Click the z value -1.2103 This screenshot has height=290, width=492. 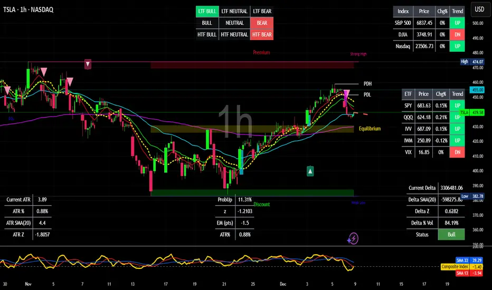(x=245, y=211)
